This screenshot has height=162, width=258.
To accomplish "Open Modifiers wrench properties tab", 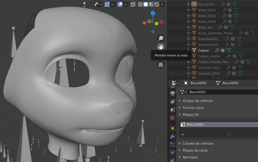I will (x=173, y=136).
